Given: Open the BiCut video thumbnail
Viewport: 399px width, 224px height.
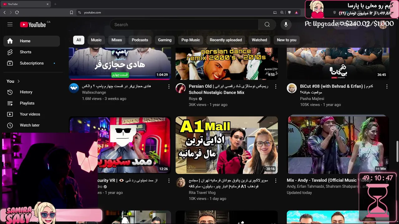Looking at the screenshot, I should point(338,64).
